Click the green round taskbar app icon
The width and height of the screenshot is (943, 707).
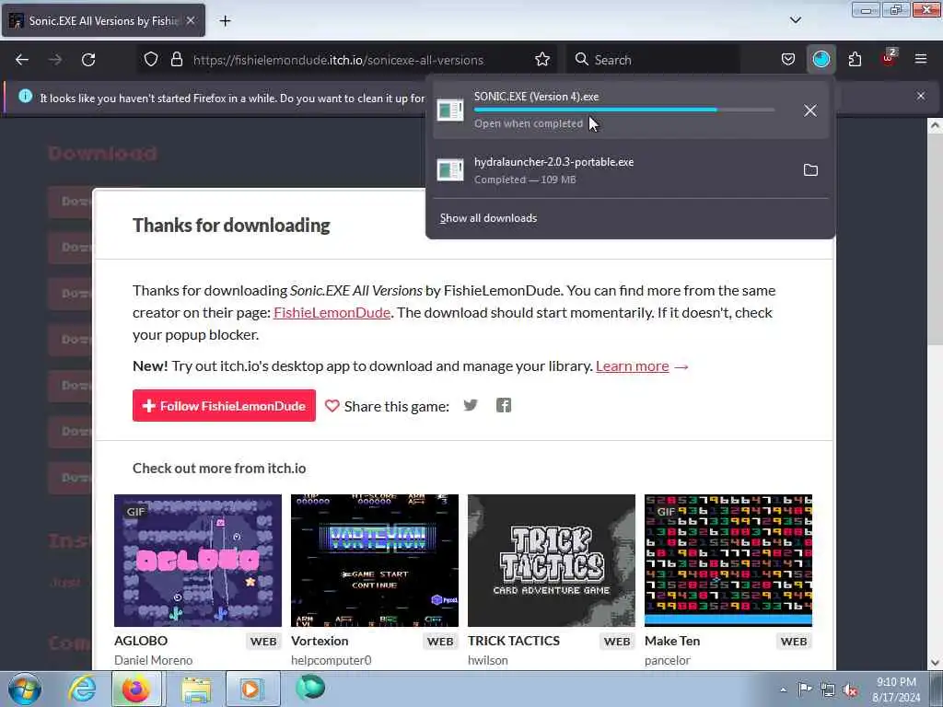(310, 688)
